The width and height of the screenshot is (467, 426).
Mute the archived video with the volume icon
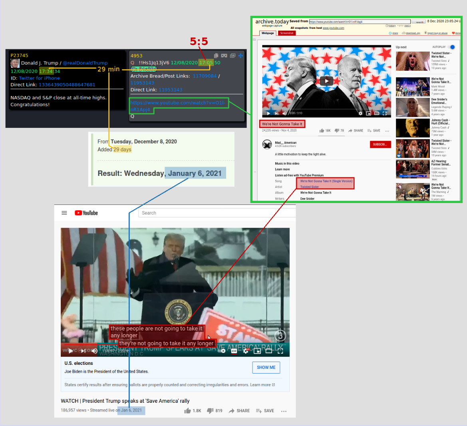click(x=284, y=113)
